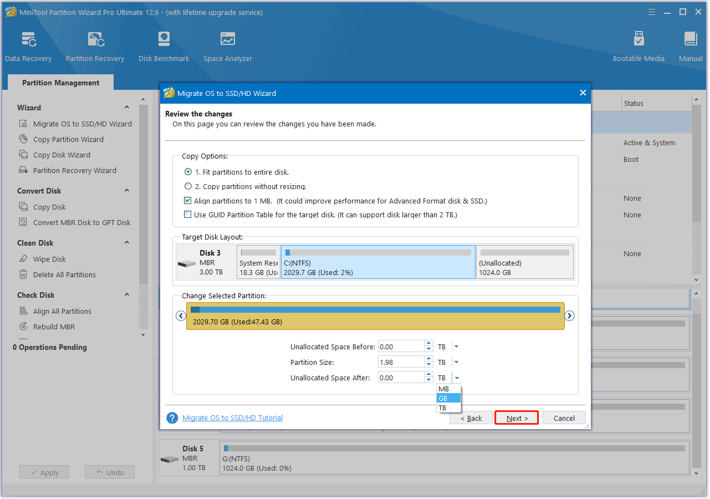Click the yellow selected partition size bar
The height and width of the screenshot is (499, 710).
click(375, 316)
